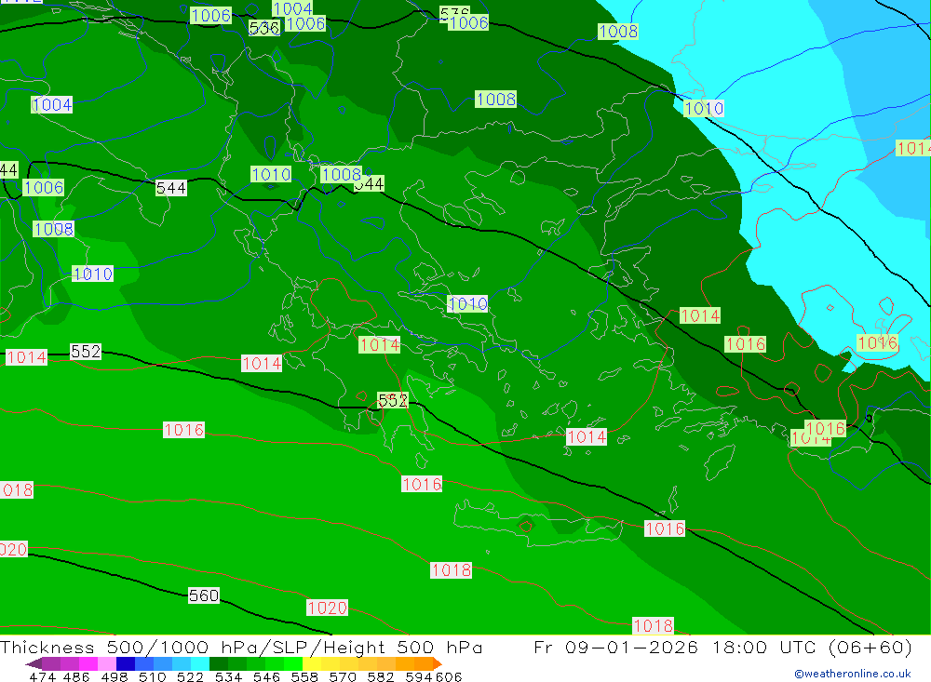931x682 pixels.
Task: Select the 606 legend value
Action: (449, 676)
